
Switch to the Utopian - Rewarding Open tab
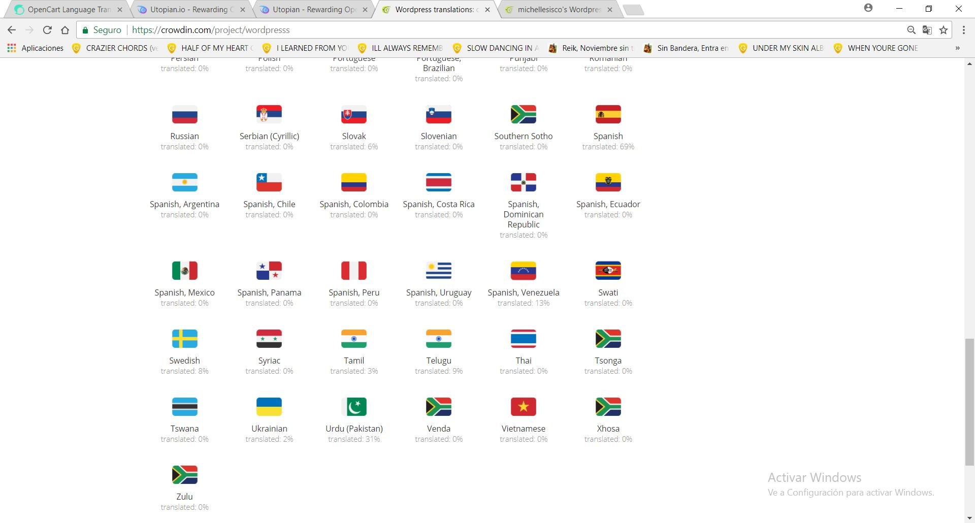pos(313,10)
